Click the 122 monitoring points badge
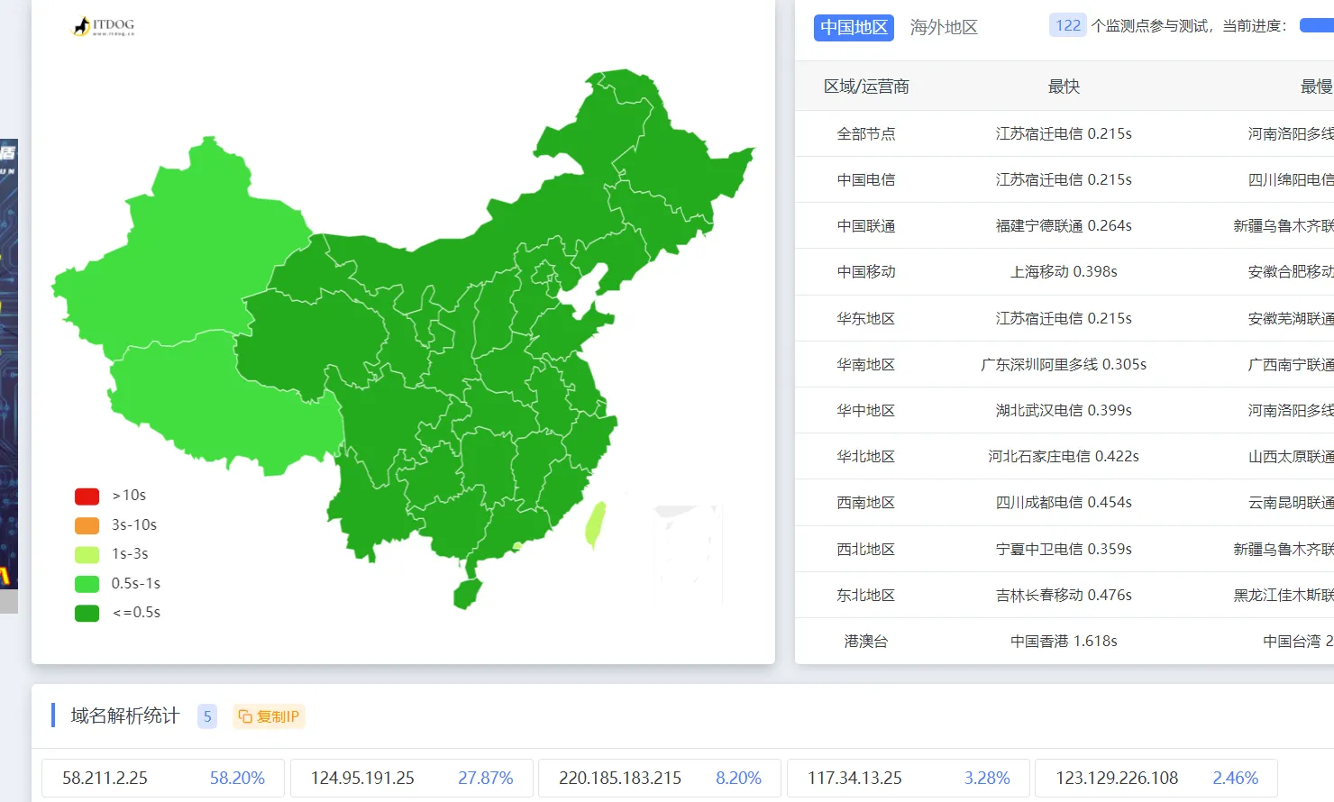1334x802 pixels. 1067,25
